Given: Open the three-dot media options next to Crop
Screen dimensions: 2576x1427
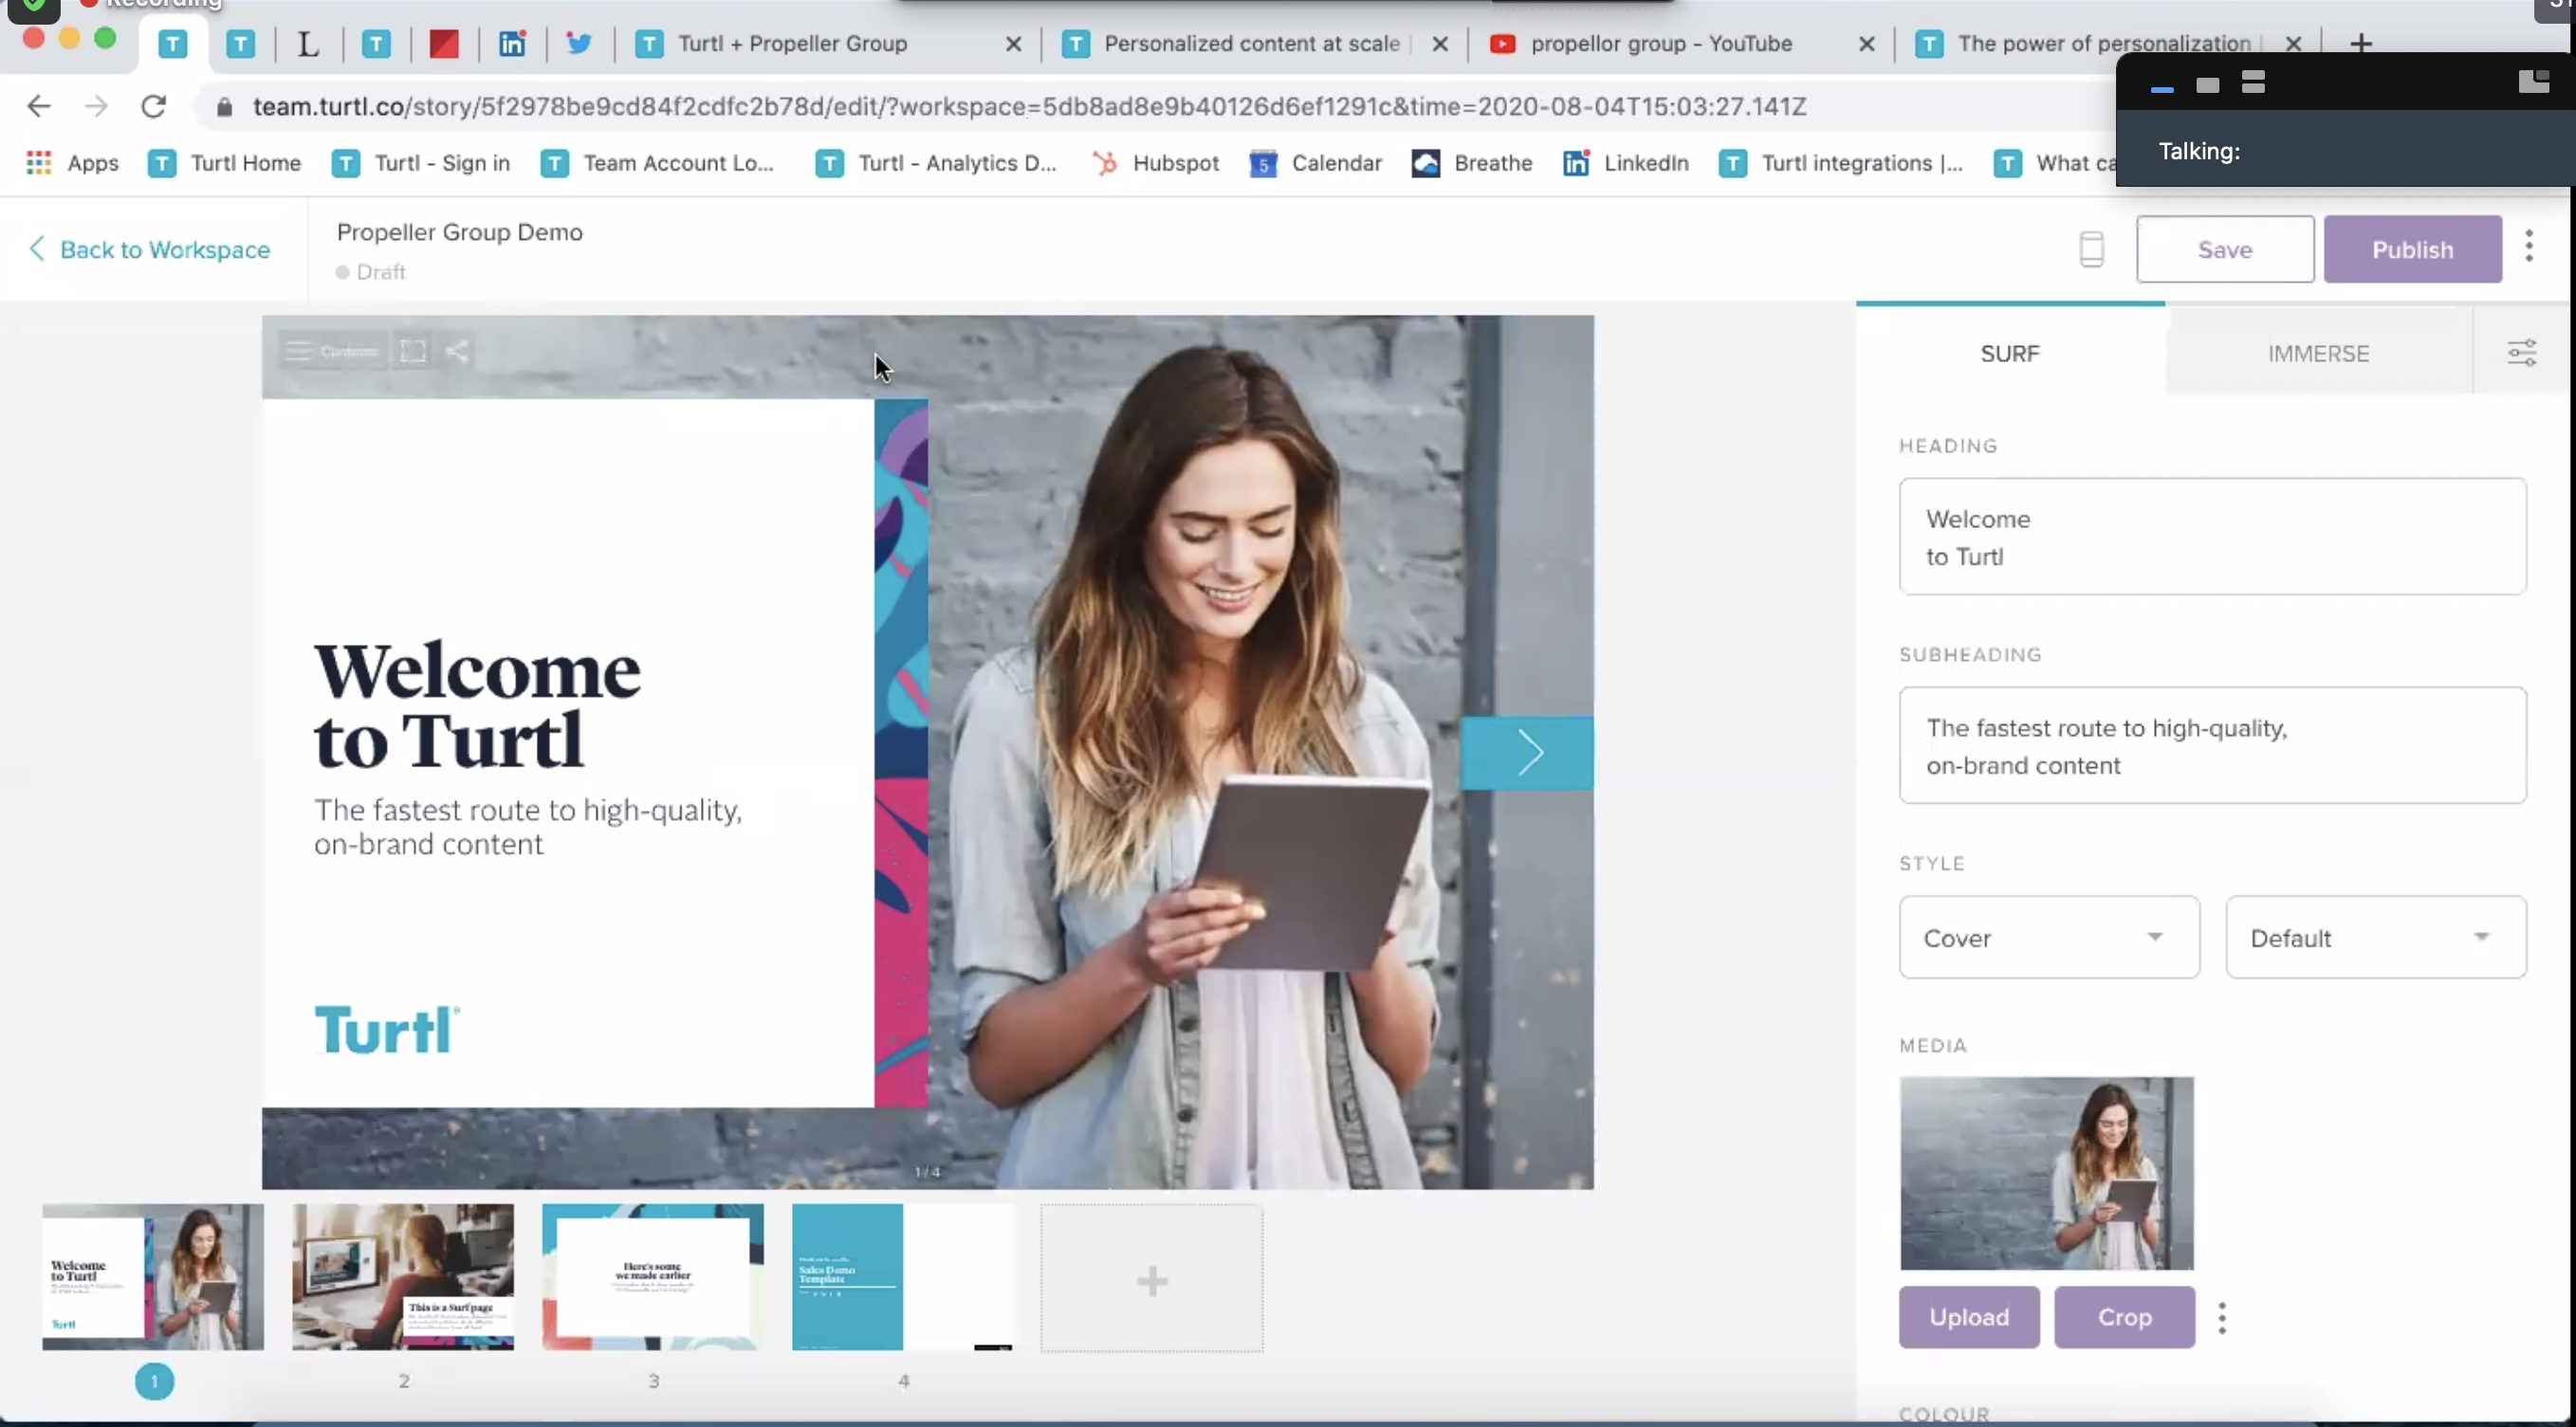Looking at the screenshot, I should tap(2223, 1317).
